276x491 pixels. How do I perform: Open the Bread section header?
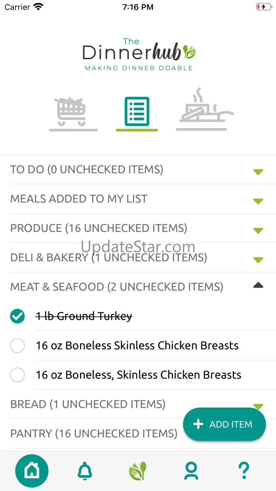click(x=88, y=404)
